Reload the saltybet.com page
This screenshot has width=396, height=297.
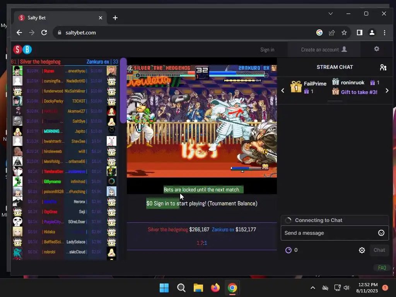tap(44, 32)
